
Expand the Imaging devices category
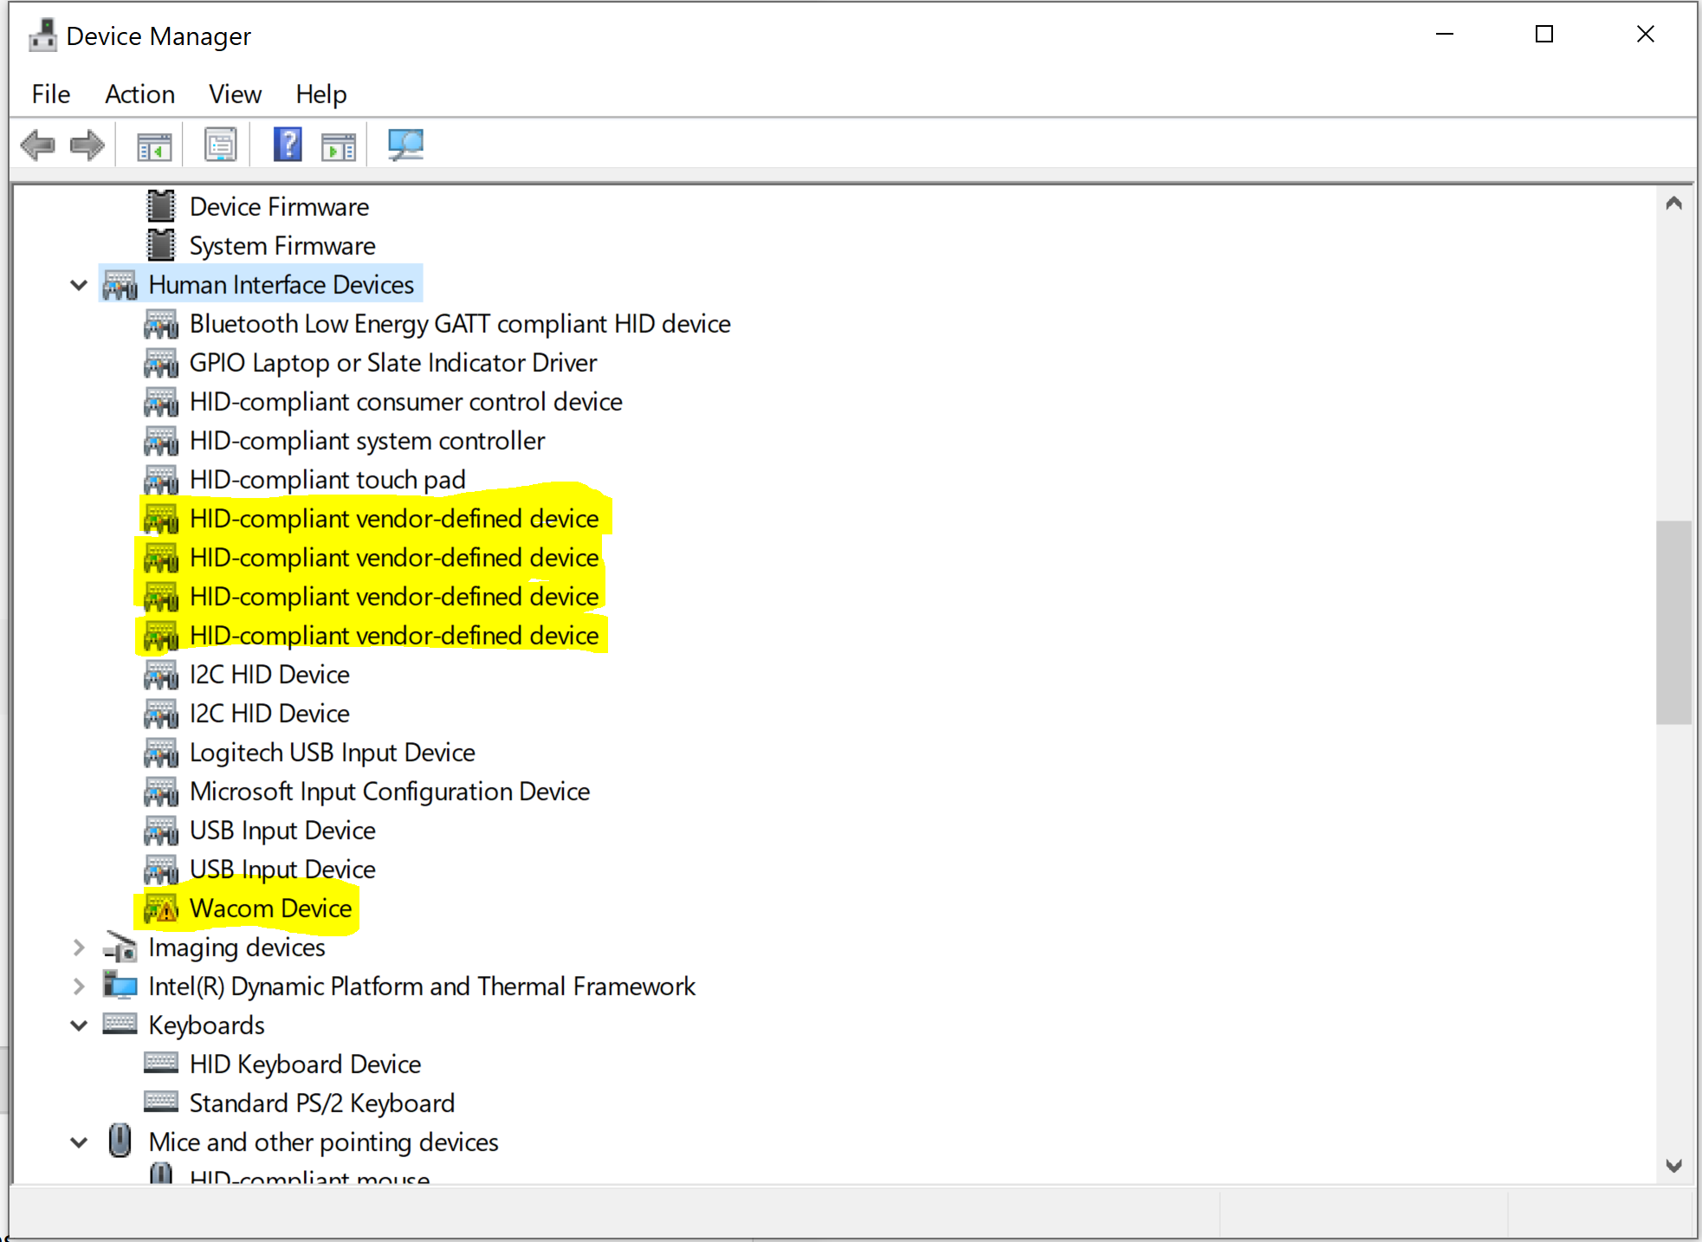[79, 948]
